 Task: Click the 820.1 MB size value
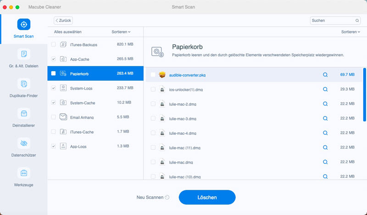coord(125,44)
